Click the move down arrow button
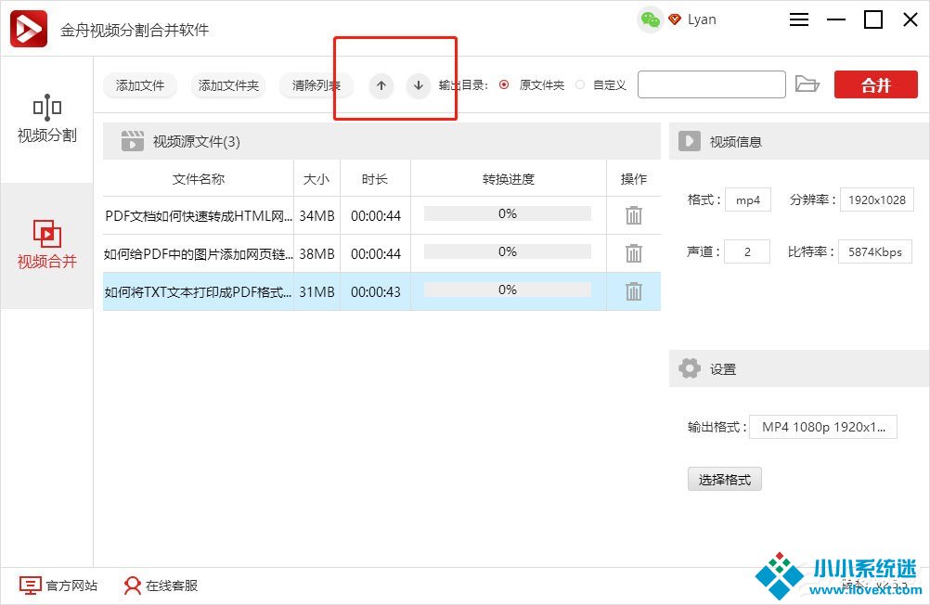Screen dimensions: 930x605 coord(419,85)
